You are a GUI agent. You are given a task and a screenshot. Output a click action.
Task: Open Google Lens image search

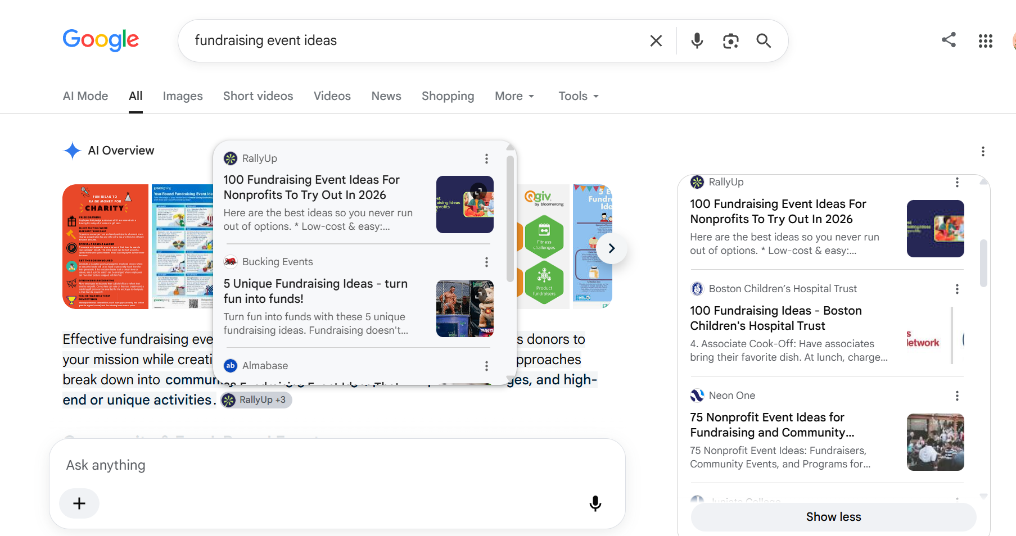(x=730, y=40)
